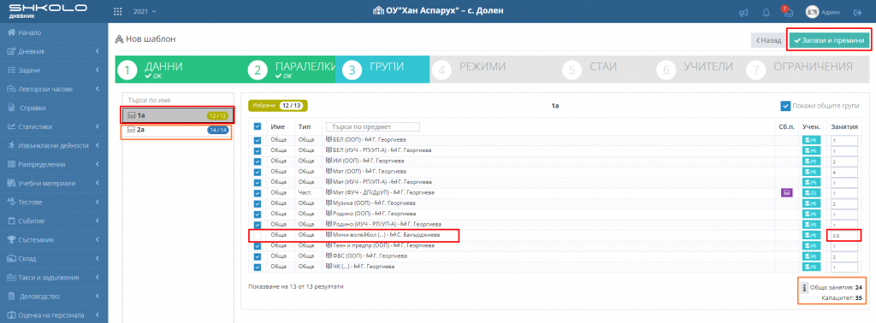This screenshot has width=876, height=323.
Task: Expand the Задачи sidebar menu
Action: click(54, 70)
